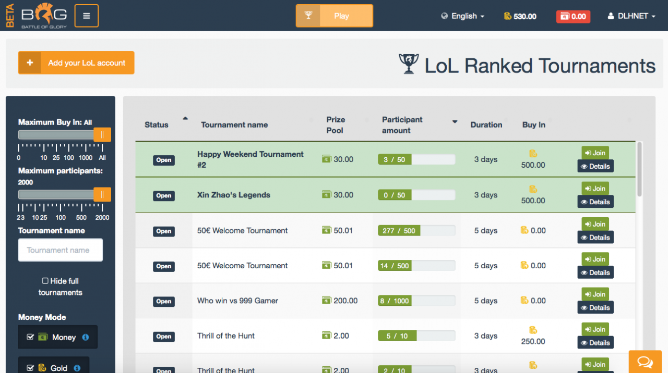View details of Happy Weekend Tournament #2
The width and height of the screenshot is (668, 373).
pos(595,166)
